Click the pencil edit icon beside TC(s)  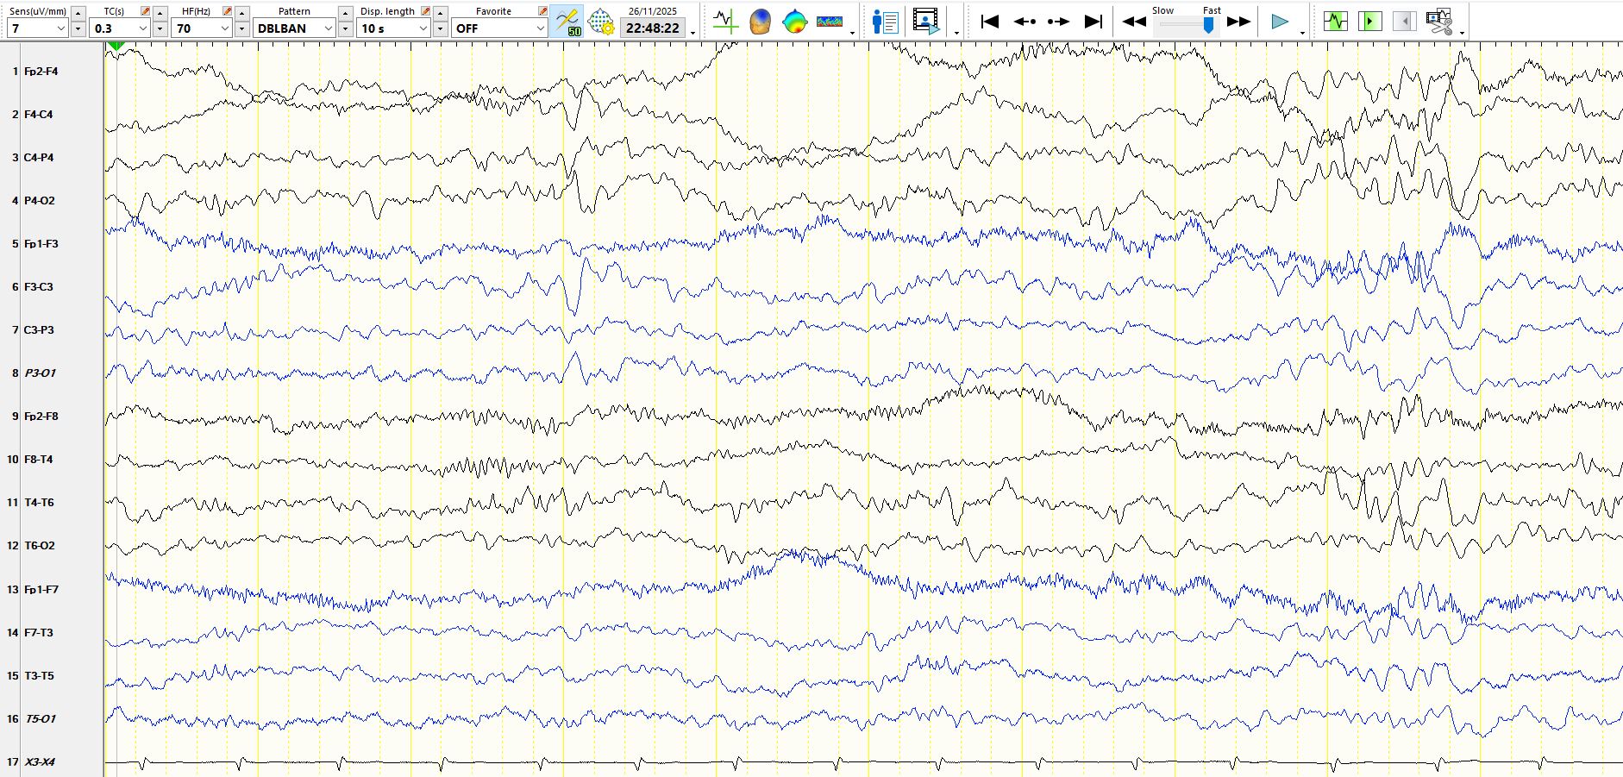[x=145, y=11]
